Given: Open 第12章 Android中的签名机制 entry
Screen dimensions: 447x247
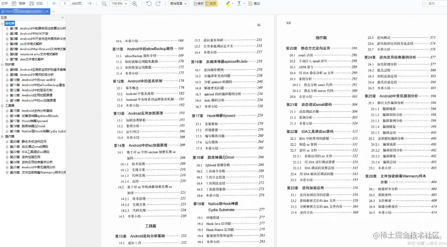Looking at the screenshot, I should point(31,90).
